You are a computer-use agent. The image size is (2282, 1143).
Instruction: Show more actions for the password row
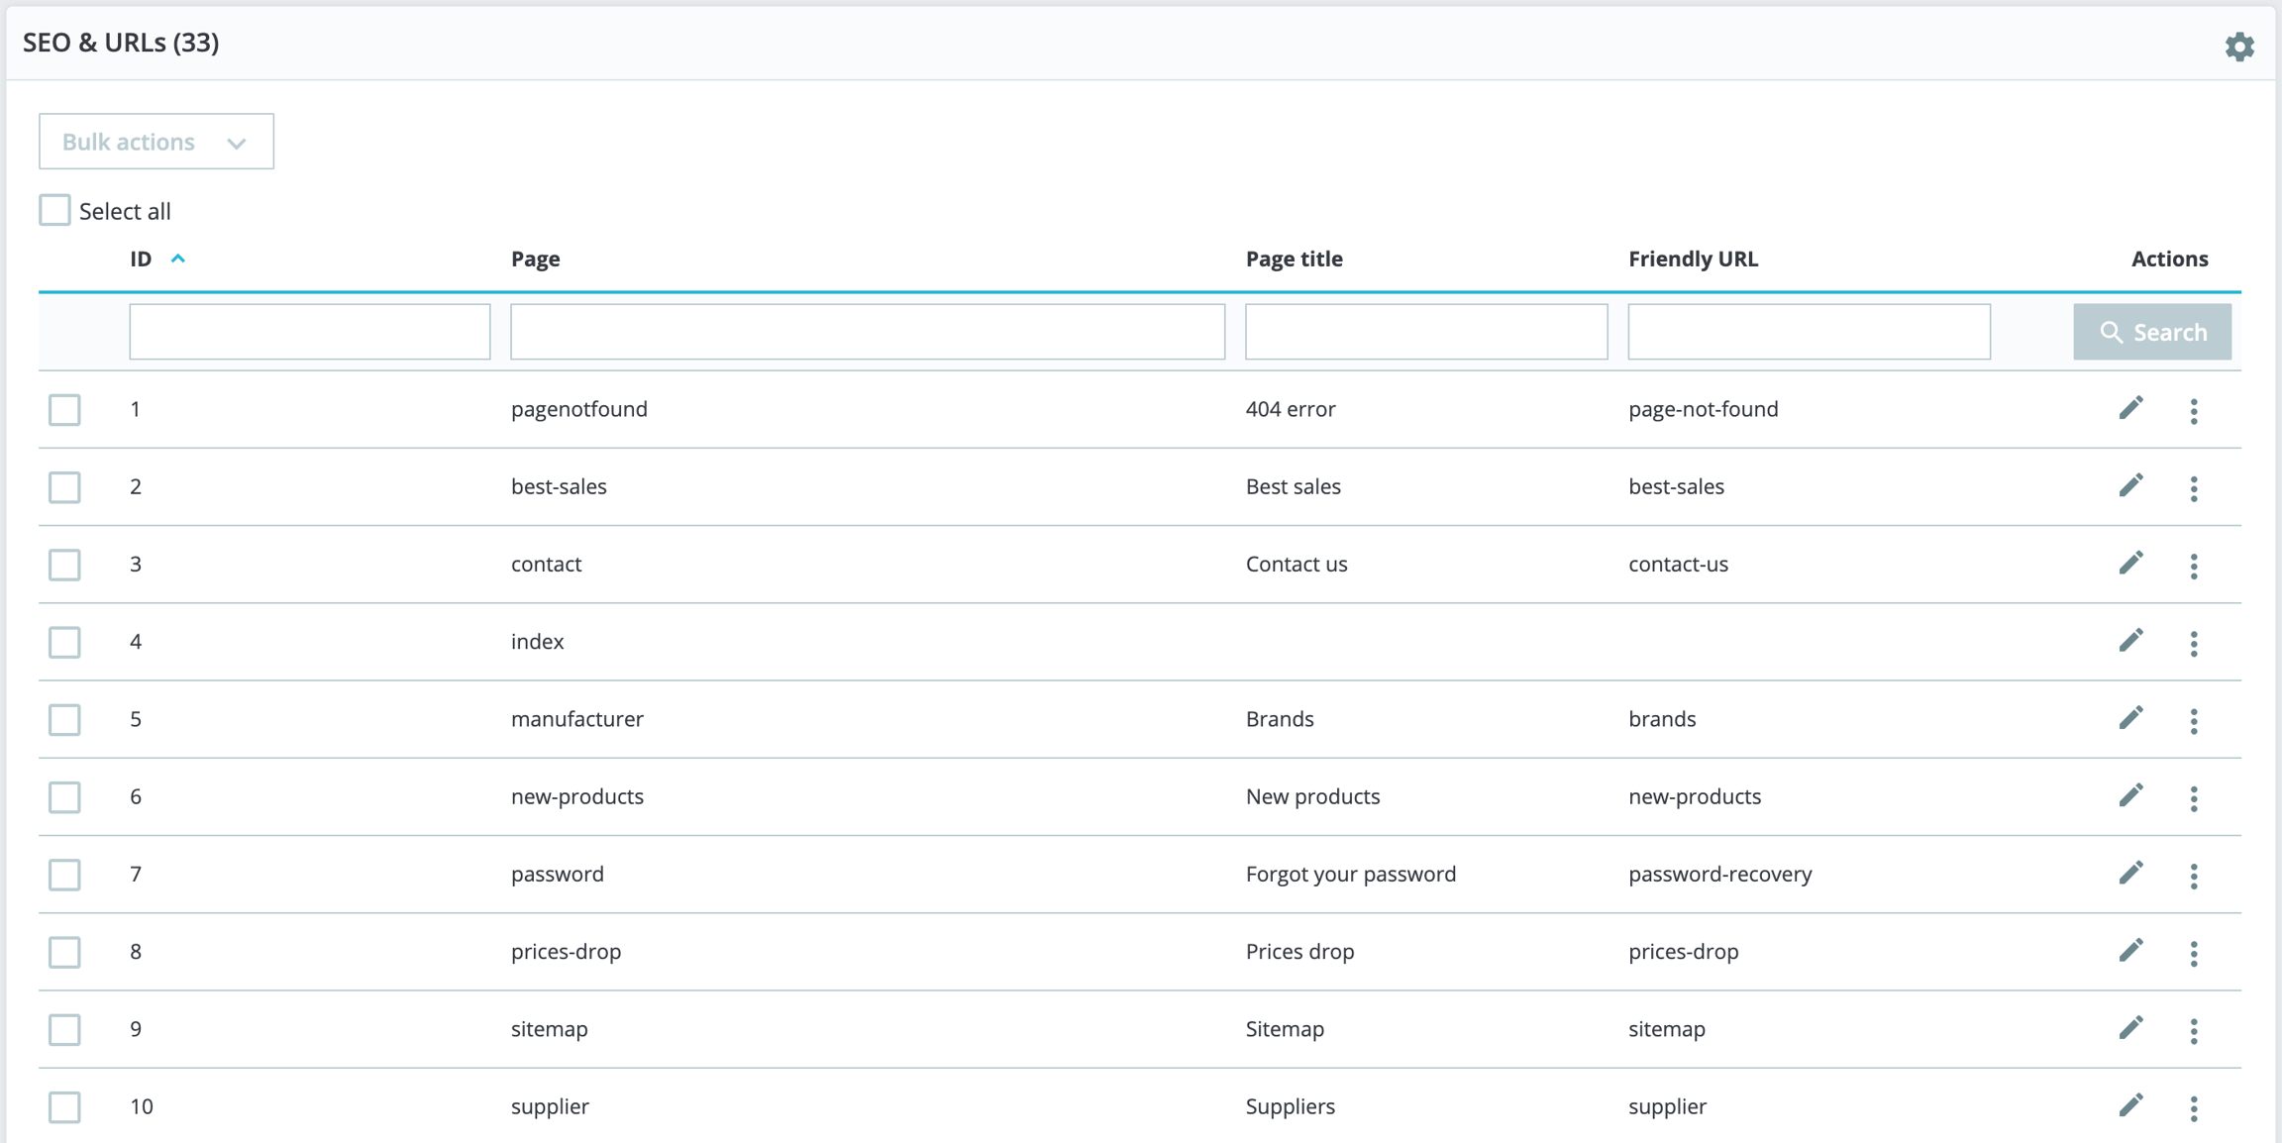point(2194,876)
